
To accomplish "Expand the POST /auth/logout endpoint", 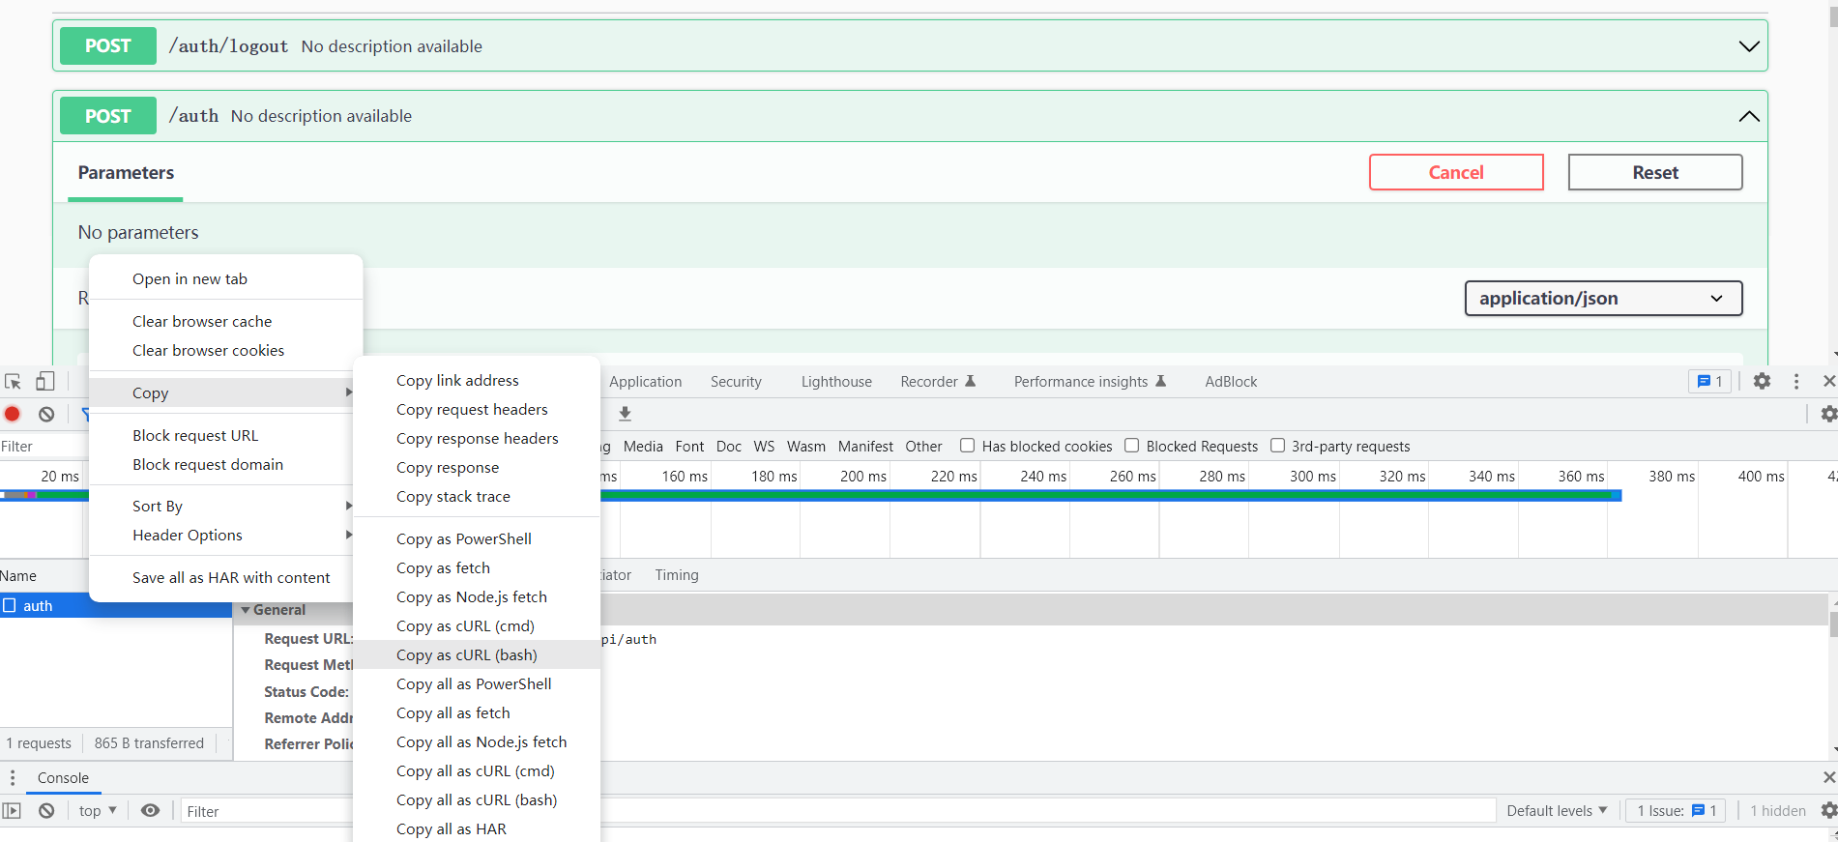I will point(1749,46).
